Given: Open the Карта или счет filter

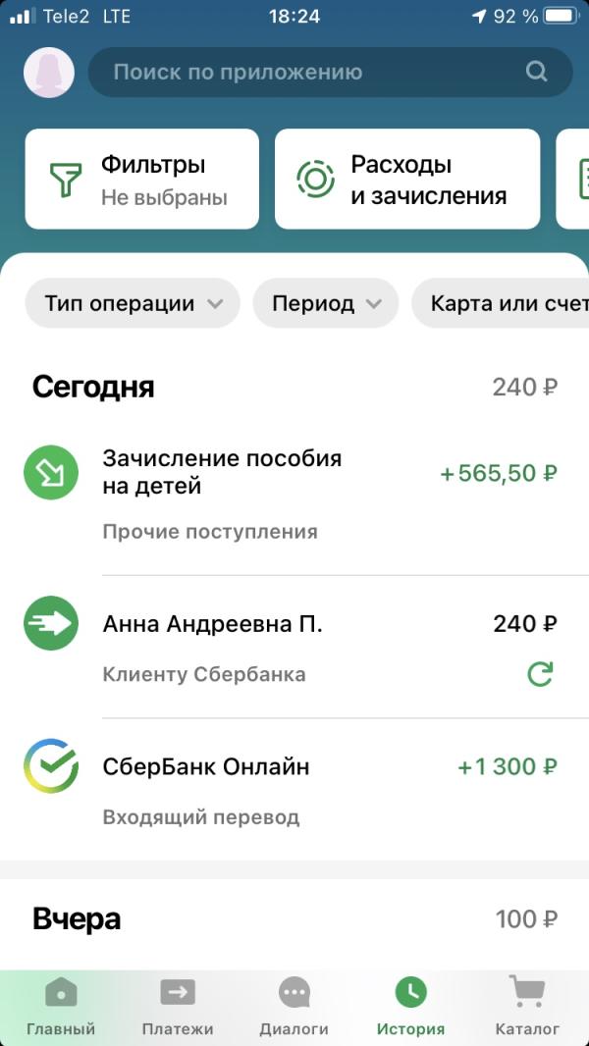Looking at the screenshot, I should tap(501, 303).
